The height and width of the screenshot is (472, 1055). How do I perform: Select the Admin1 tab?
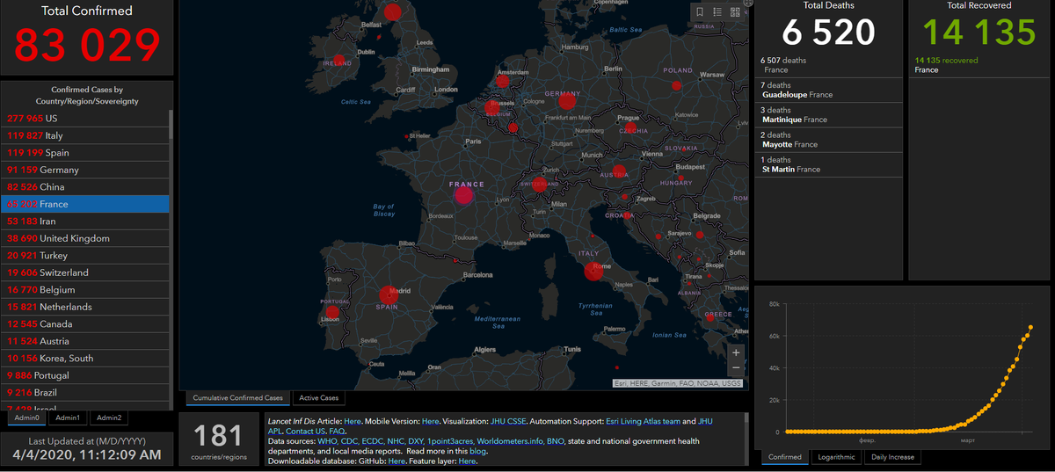(68, 418)
